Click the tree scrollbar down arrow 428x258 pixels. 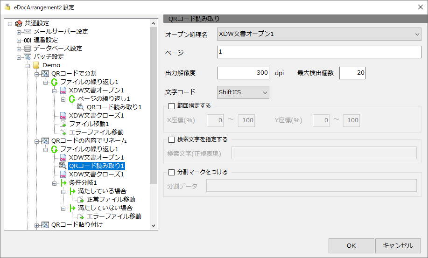click(x=153, y=225)
